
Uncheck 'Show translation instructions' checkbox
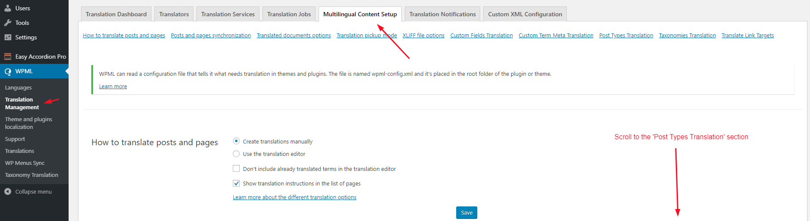[236, 183]
